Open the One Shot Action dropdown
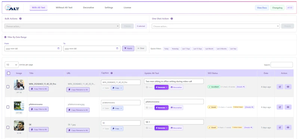This screenshot has width=299, height=139. (x=216, y=26)
